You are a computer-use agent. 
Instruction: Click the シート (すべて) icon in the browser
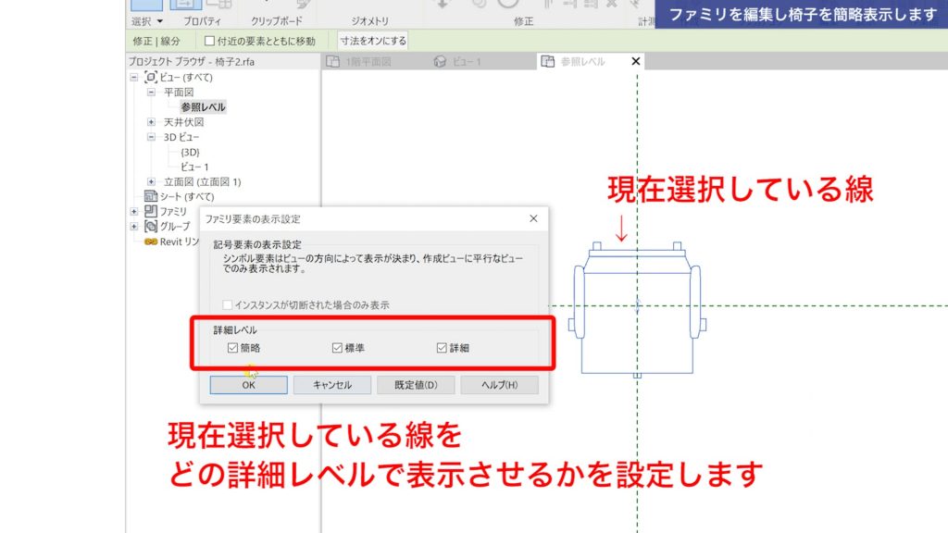pyautogui.click(x=153, y=196)
